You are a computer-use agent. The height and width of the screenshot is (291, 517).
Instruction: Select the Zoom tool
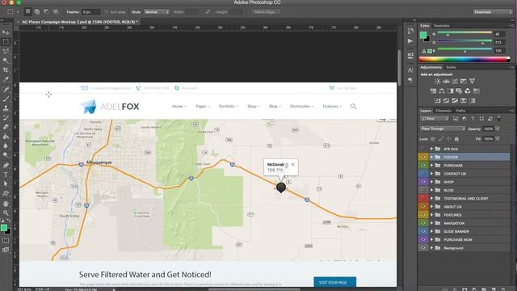pos(6,213)
